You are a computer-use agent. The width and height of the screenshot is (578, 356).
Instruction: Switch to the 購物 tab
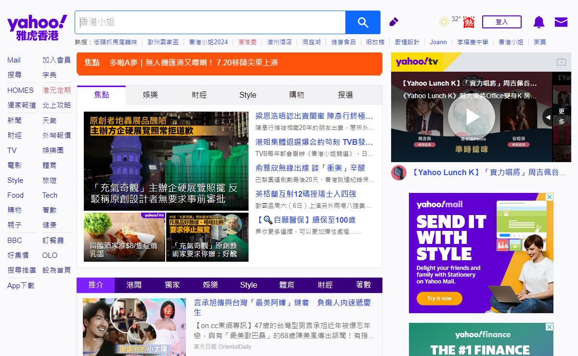297,95
